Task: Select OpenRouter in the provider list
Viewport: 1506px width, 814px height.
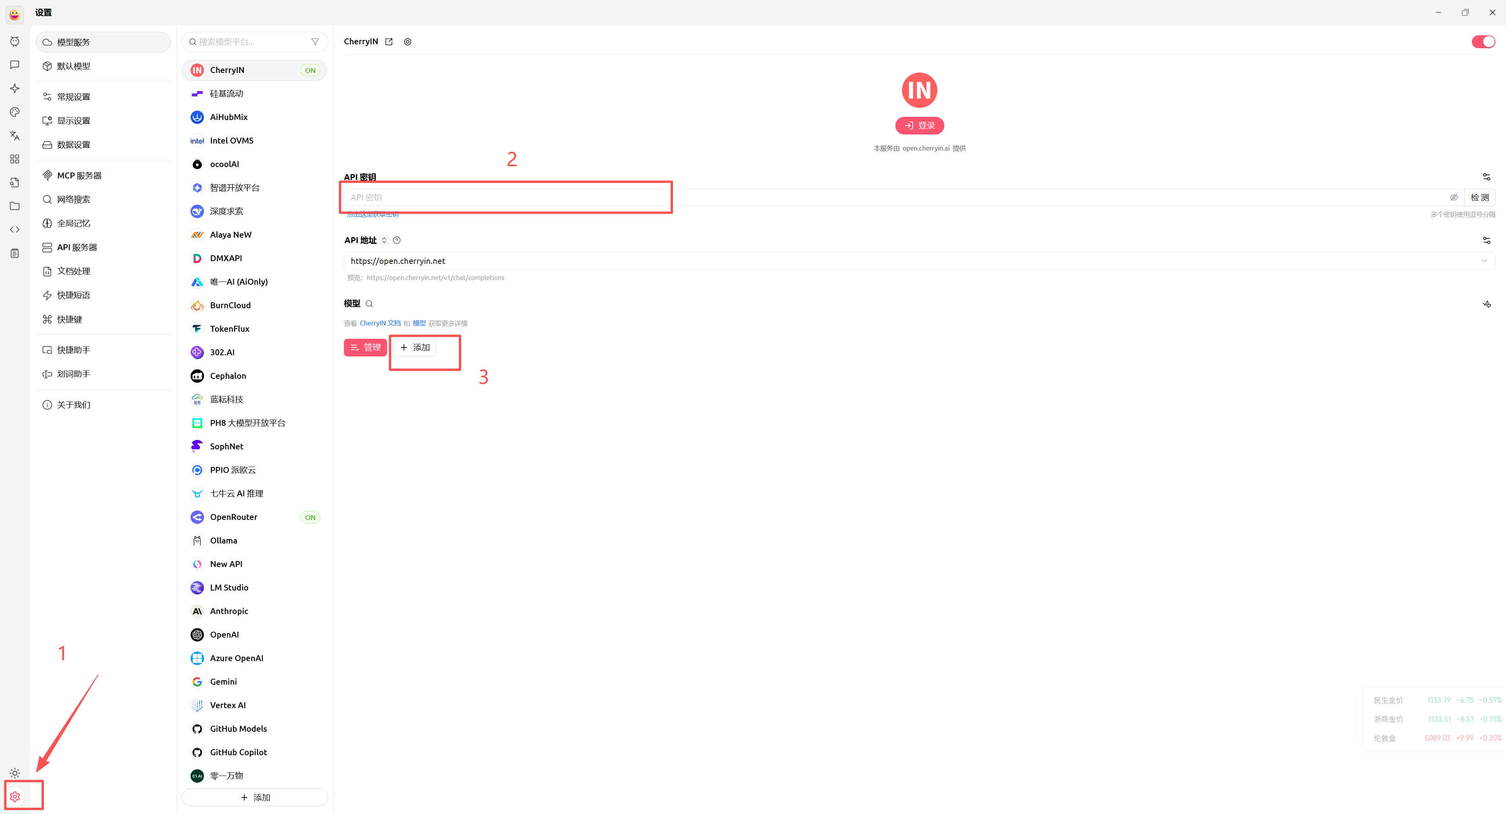Action: click(x=234, y=517)
